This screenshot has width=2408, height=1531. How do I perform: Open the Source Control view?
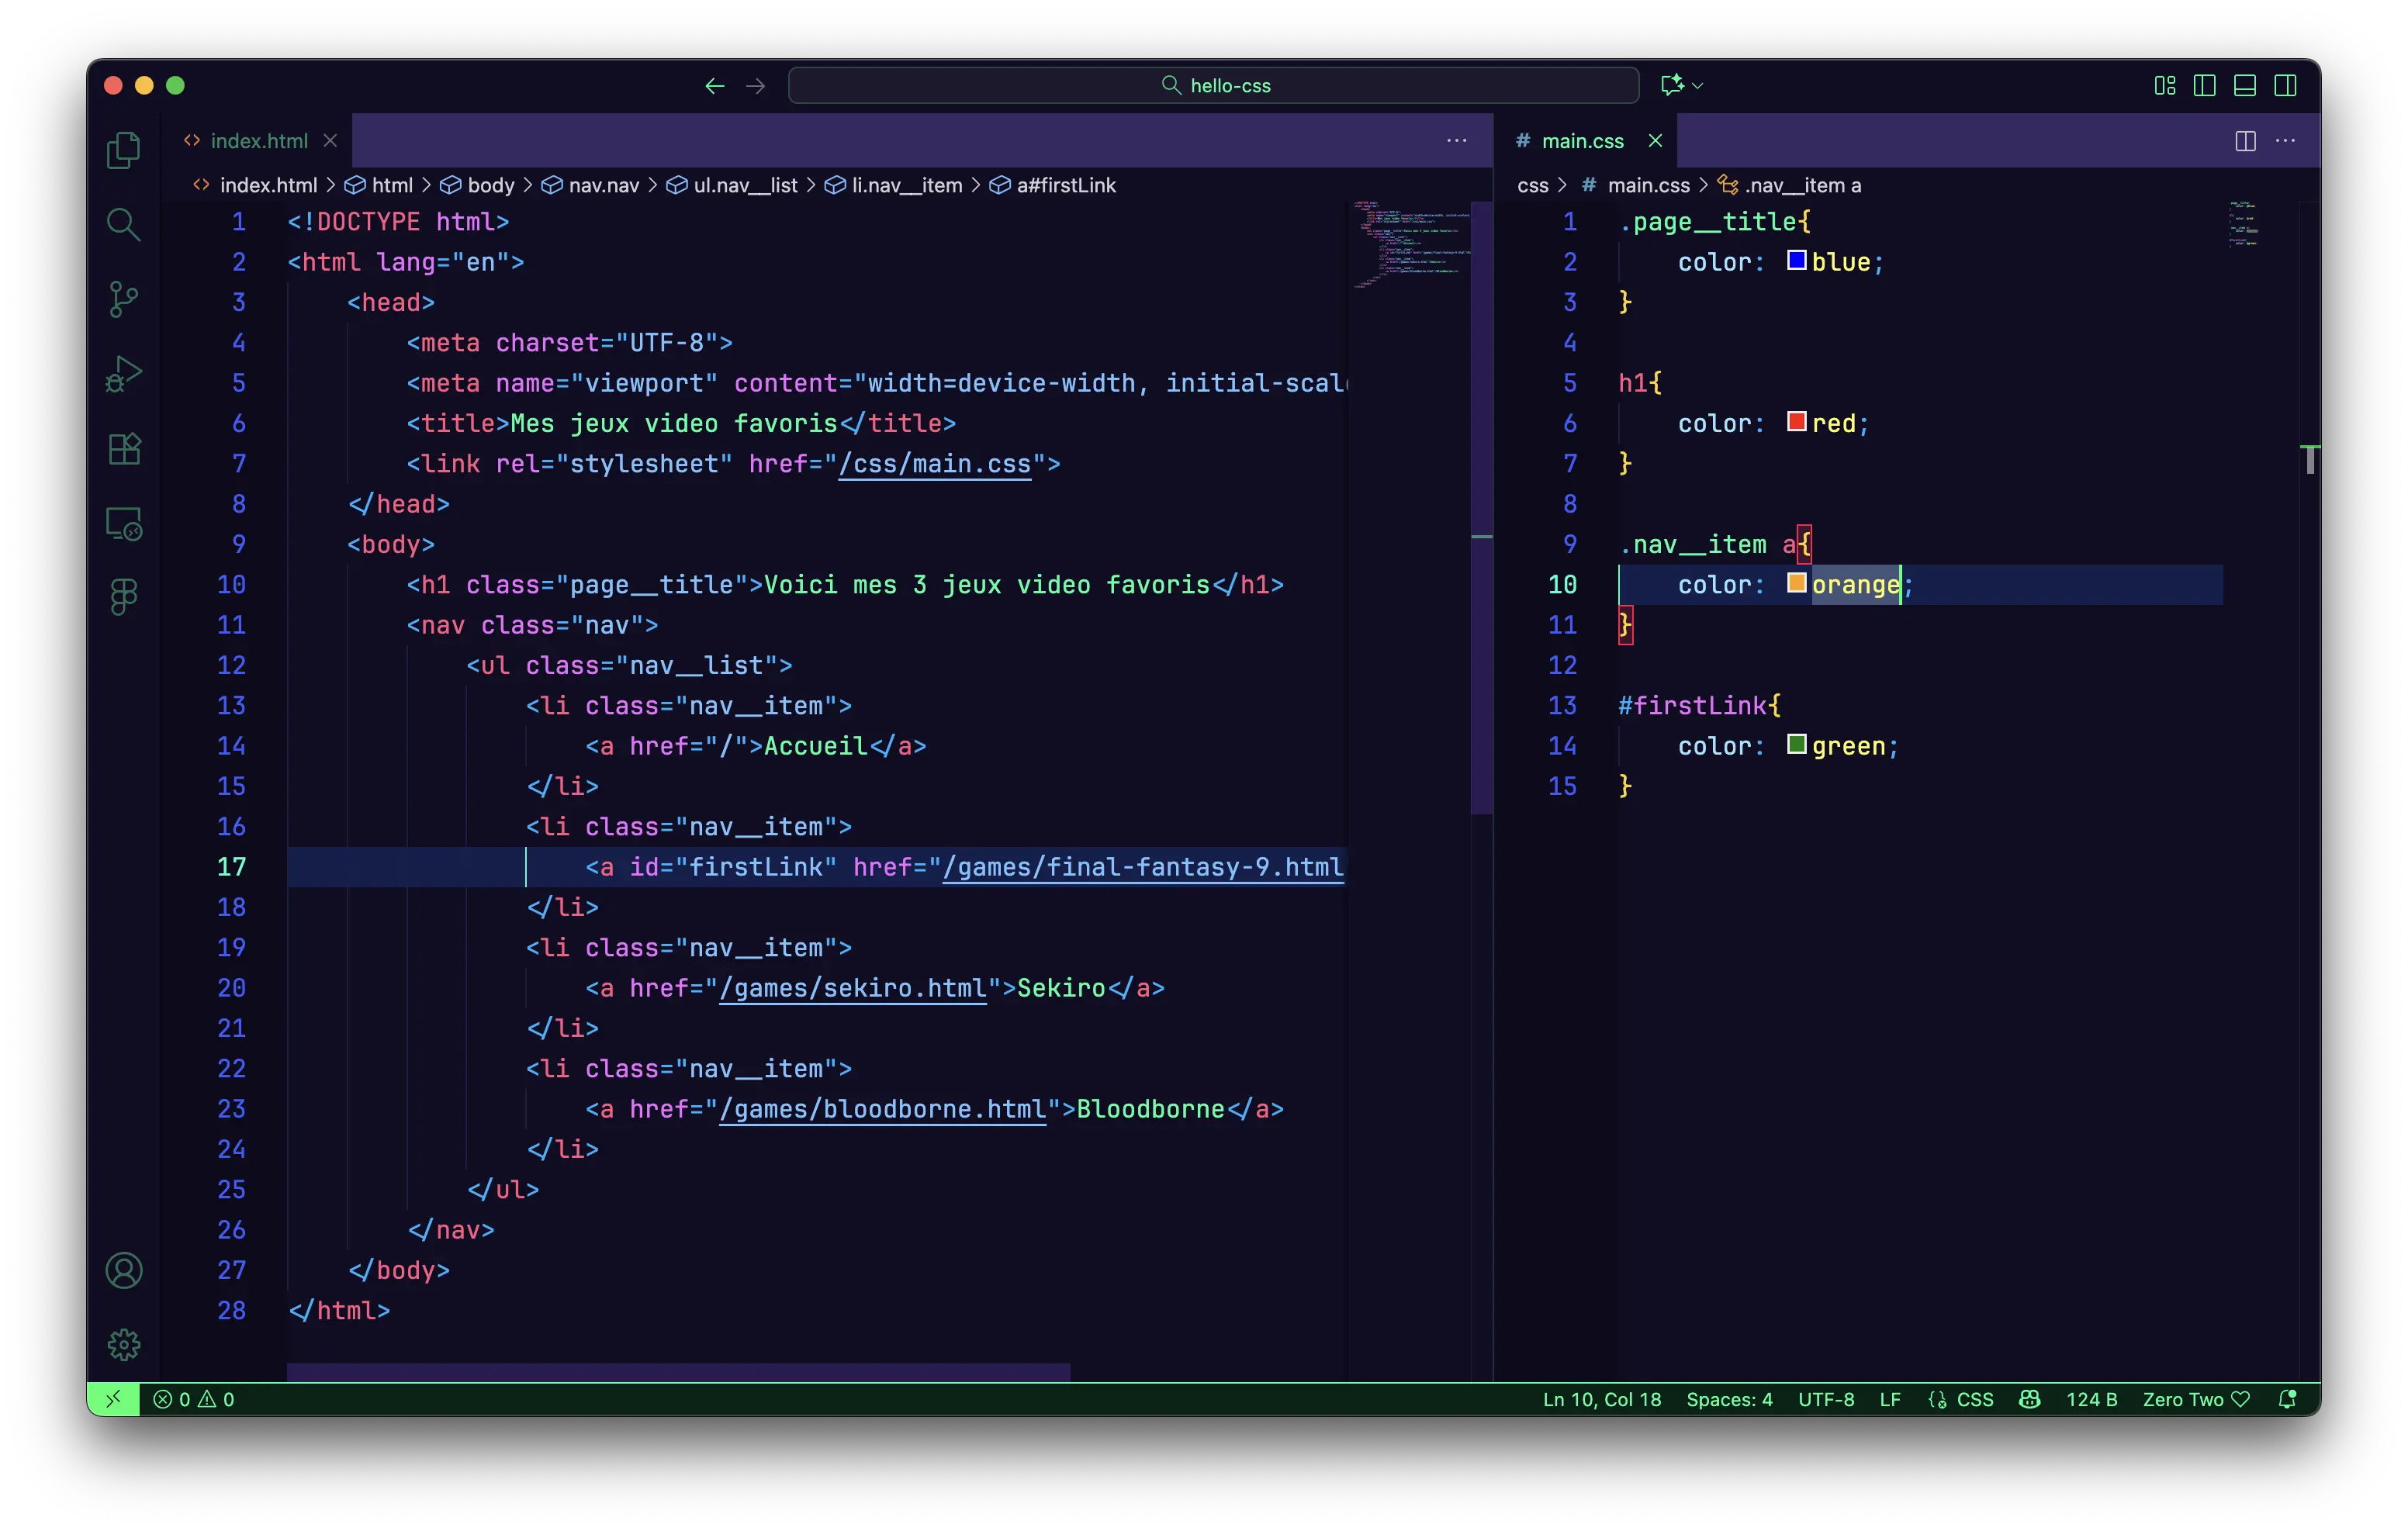pos(123,299)
